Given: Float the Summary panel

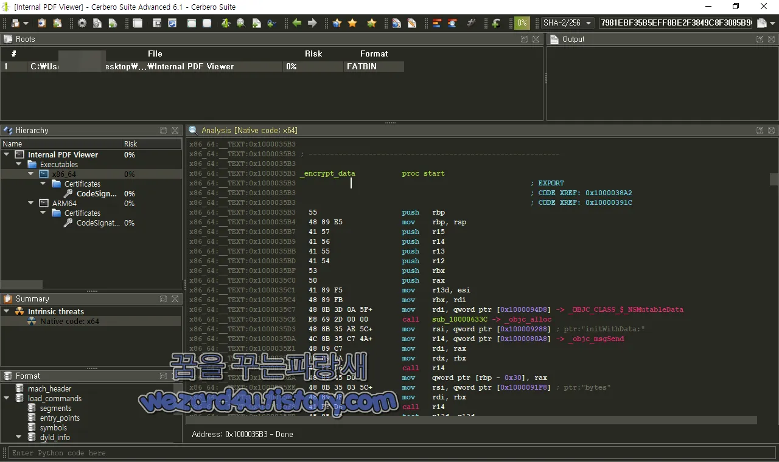Looking at the screenshot, I should [164, 298].
